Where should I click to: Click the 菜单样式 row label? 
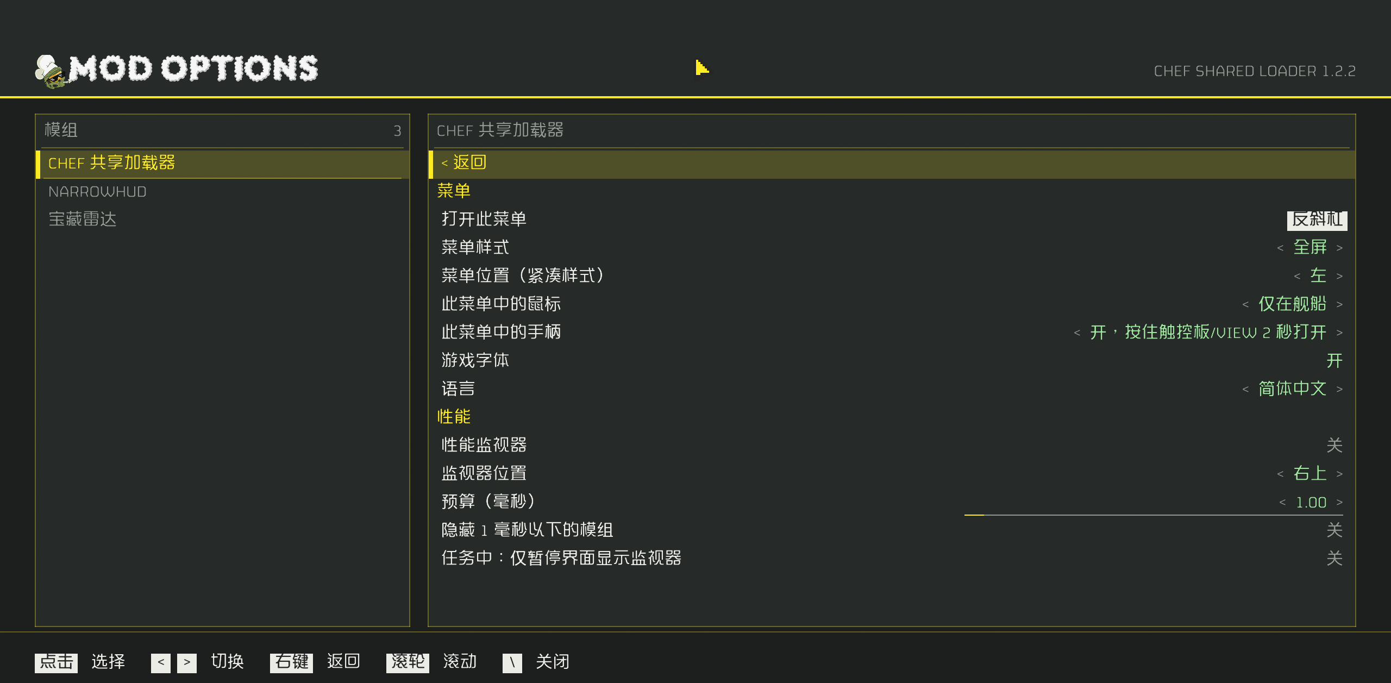pyautogui.click(x=475, y=247)
